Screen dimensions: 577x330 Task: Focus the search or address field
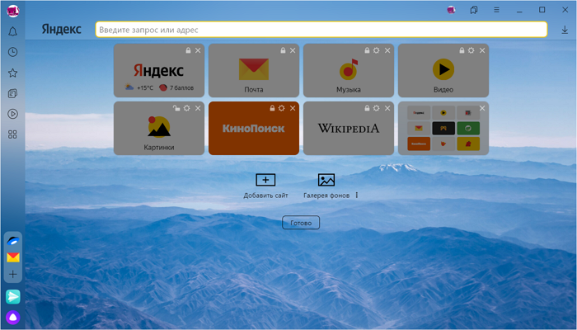pos(321,30)
